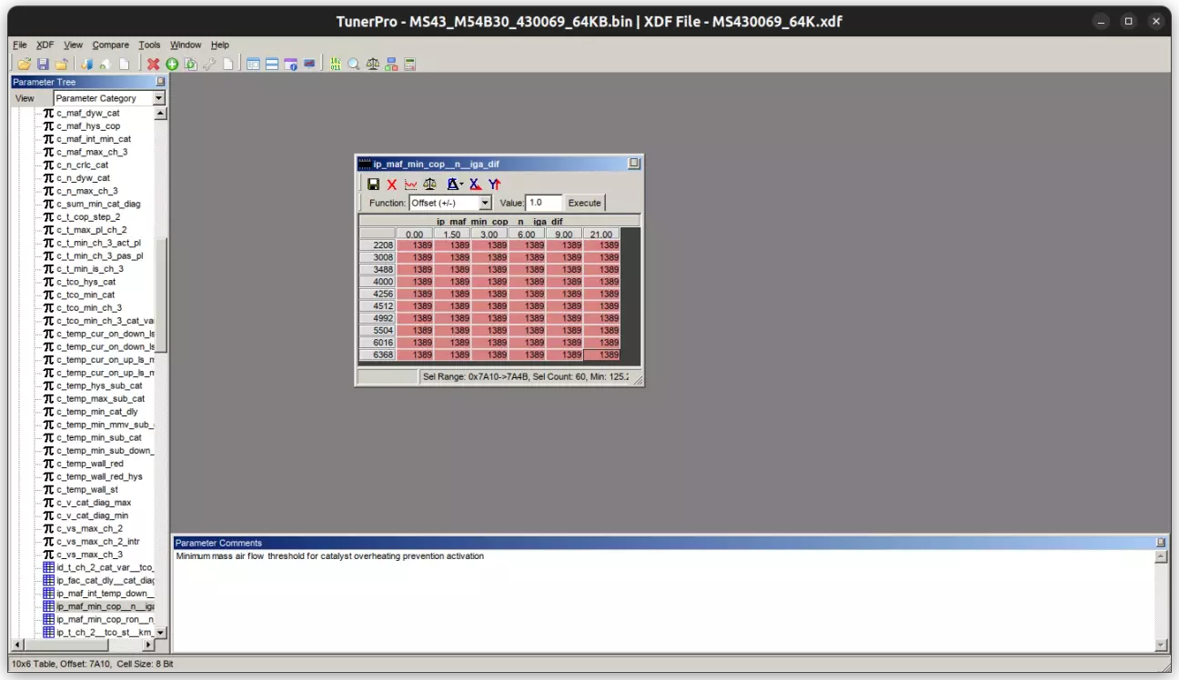This screenshot has height=680, width=1179.
Task: Open the Compare menu
Action: coord(110,45)
